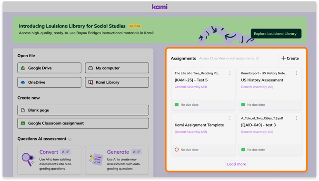
Task: Click the Kami Library book icon
Action: pyautogui.click(x=91, y=82)
